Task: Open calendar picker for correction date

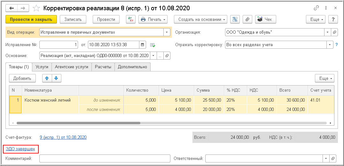Action: (x=143, y=45)
